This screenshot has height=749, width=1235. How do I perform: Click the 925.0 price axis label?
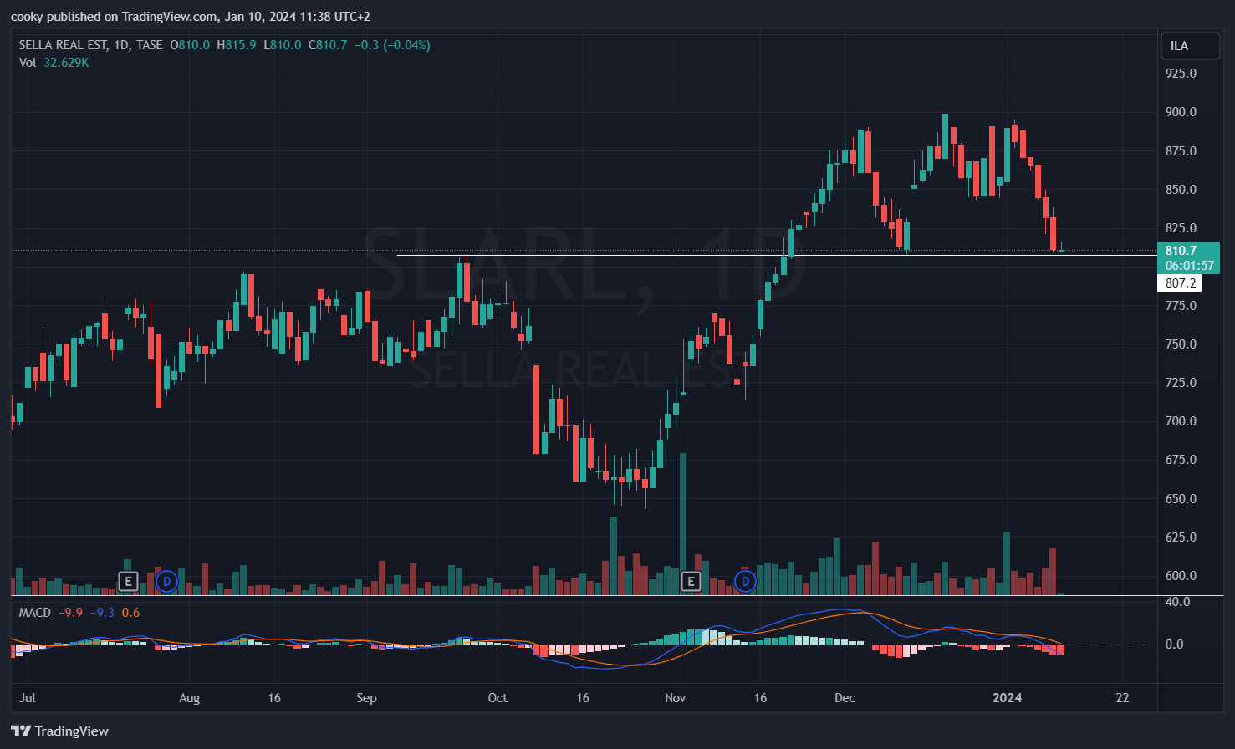1181,74
